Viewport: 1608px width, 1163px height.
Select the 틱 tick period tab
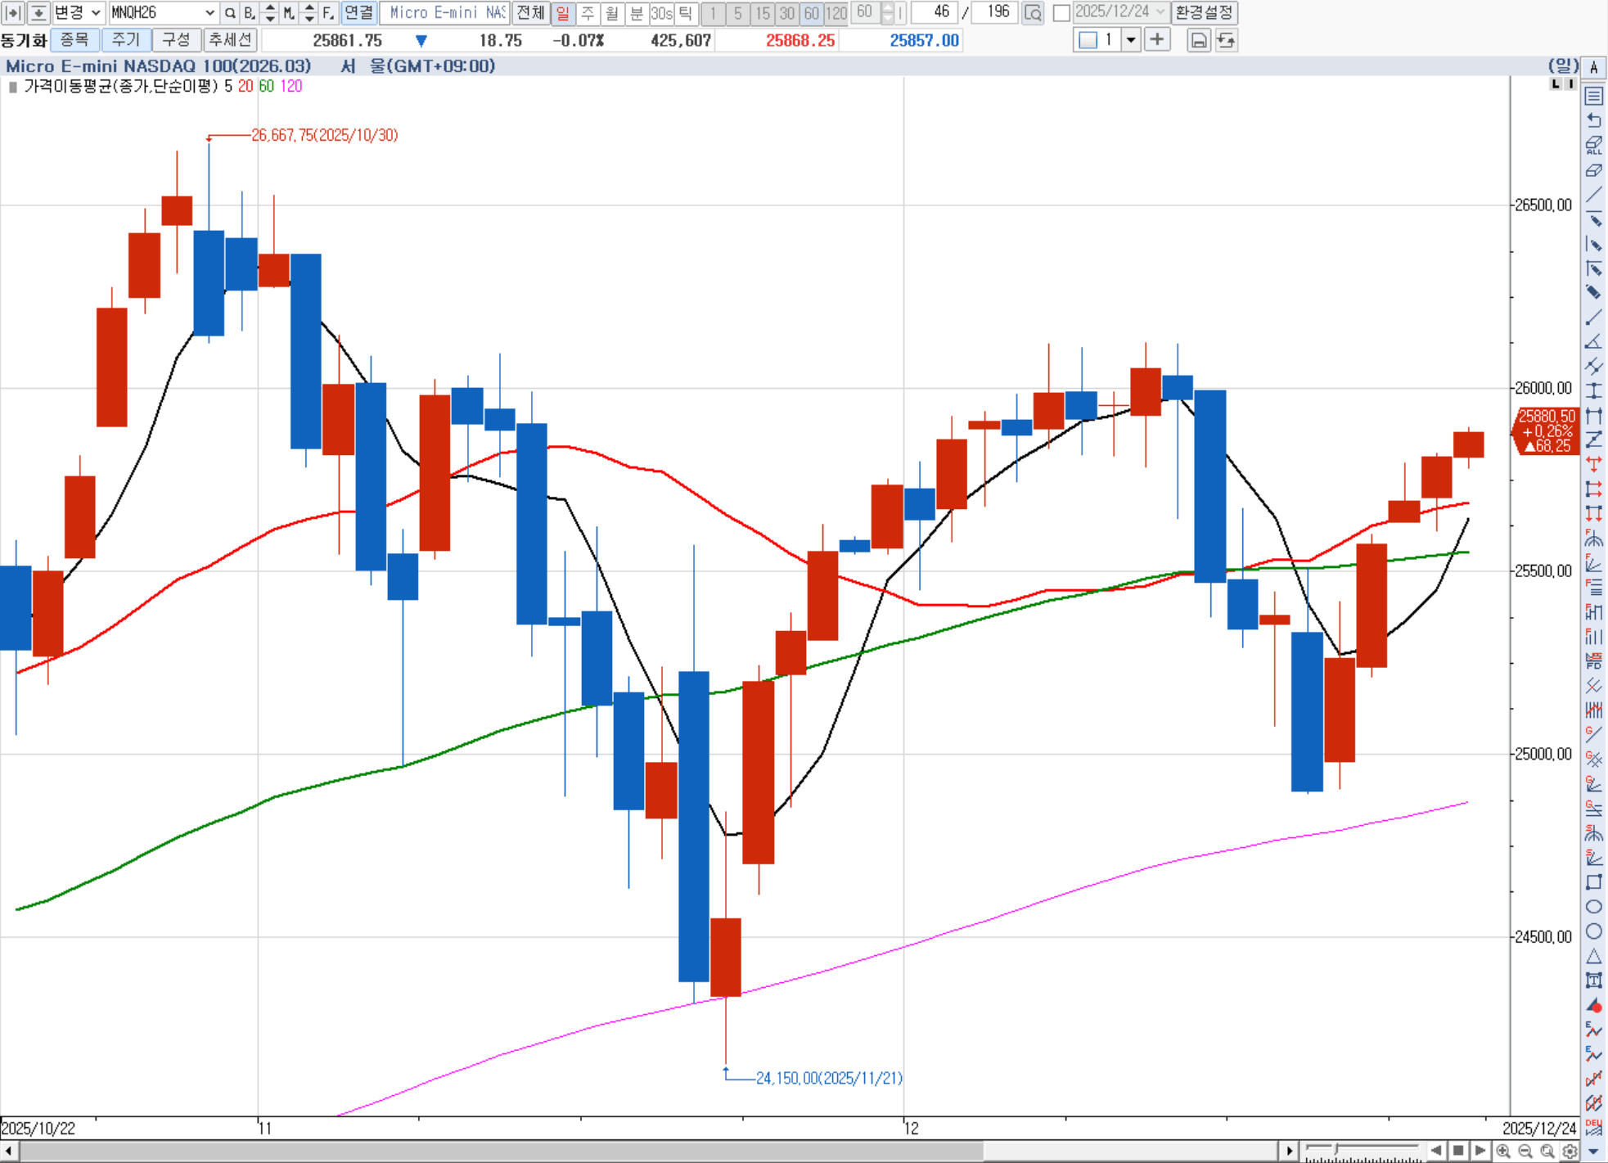pyautogui.click(x=686, y=12)
